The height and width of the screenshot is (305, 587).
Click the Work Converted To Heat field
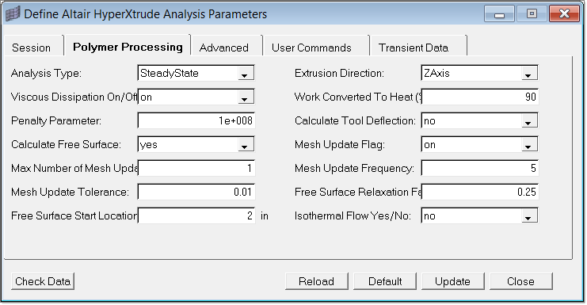click(479, 97)
